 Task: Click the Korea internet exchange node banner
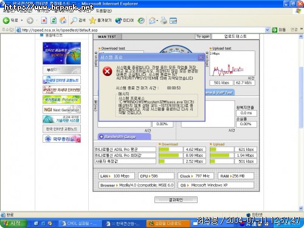click(61, 129)
